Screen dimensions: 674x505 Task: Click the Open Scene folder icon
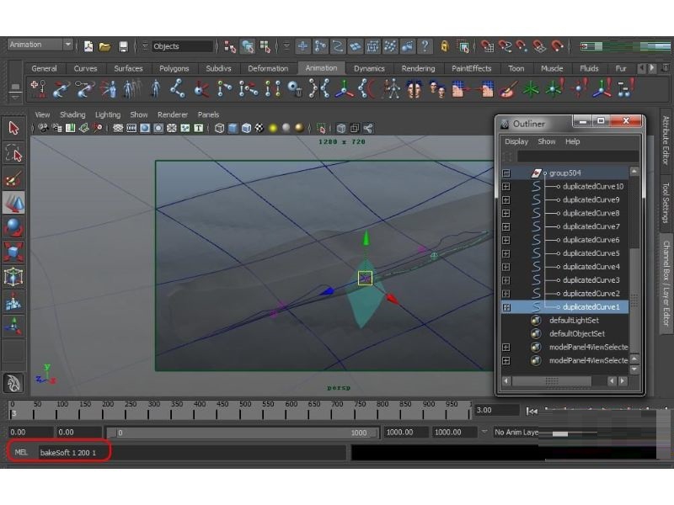pos(104,46)
